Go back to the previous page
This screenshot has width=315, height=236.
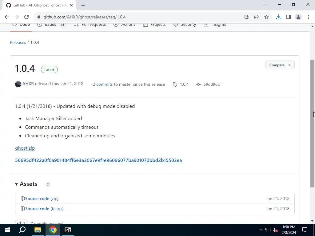click(7, 17)
